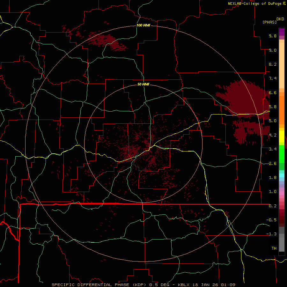Pick the cyan band on the color scale

[x=282, y=175]
